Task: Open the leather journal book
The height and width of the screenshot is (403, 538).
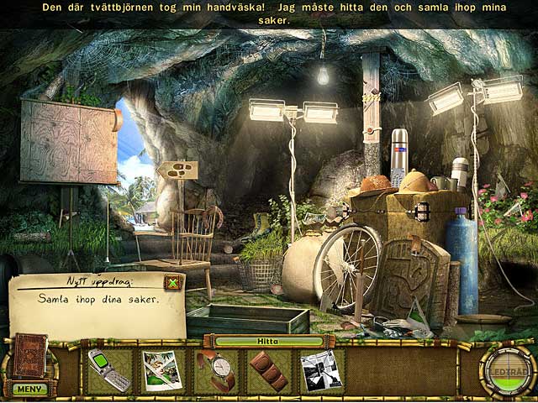Action: tap(30, 355)
